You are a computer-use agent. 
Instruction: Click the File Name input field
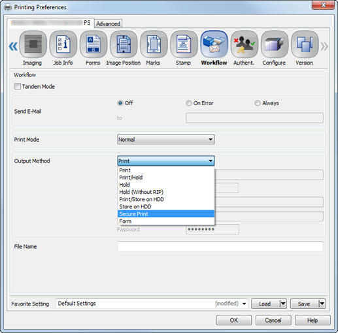[x=220, y=246]
